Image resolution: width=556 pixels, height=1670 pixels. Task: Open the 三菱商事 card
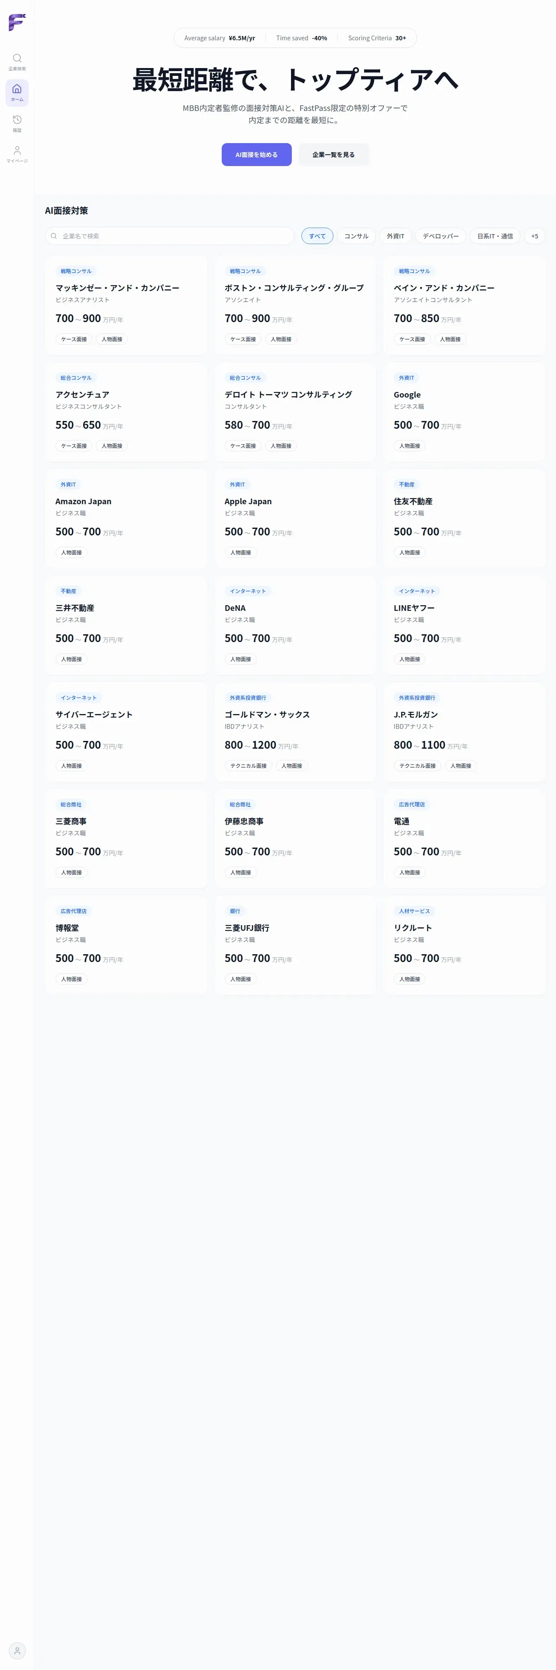click(x=126, y=838)
